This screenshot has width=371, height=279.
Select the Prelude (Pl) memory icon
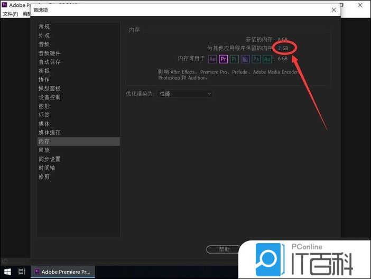[234, 59]
